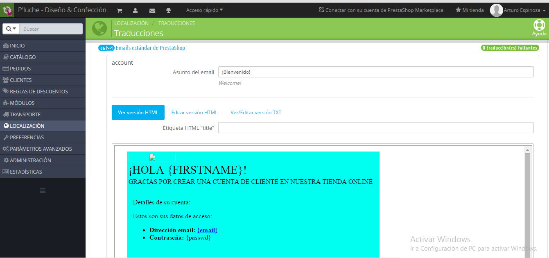Open CATÁLOGO in the sidebar
This screenshot has width=549, height=258.
(43, 57)
